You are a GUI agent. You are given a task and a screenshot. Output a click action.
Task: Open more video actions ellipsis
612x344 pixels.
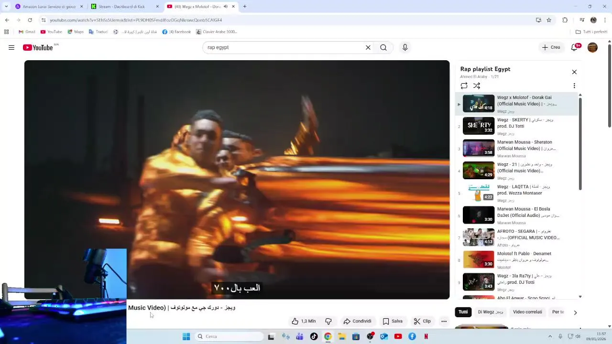point(444,321)
